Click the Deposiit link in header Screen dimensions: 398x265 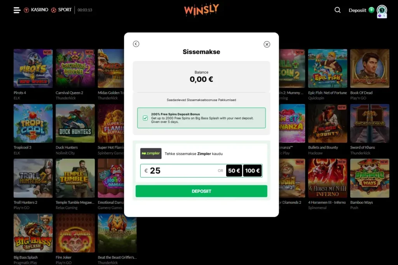pos(358,10)
